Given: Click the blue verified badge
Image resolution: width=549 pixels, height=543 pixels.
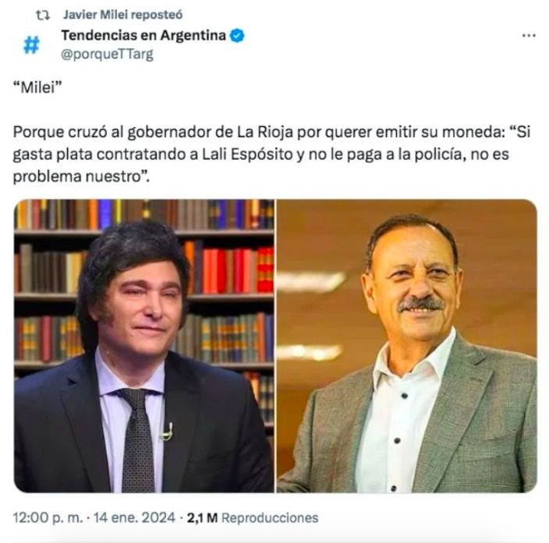Looking at the screenshot, I should (x=238, y=36).
